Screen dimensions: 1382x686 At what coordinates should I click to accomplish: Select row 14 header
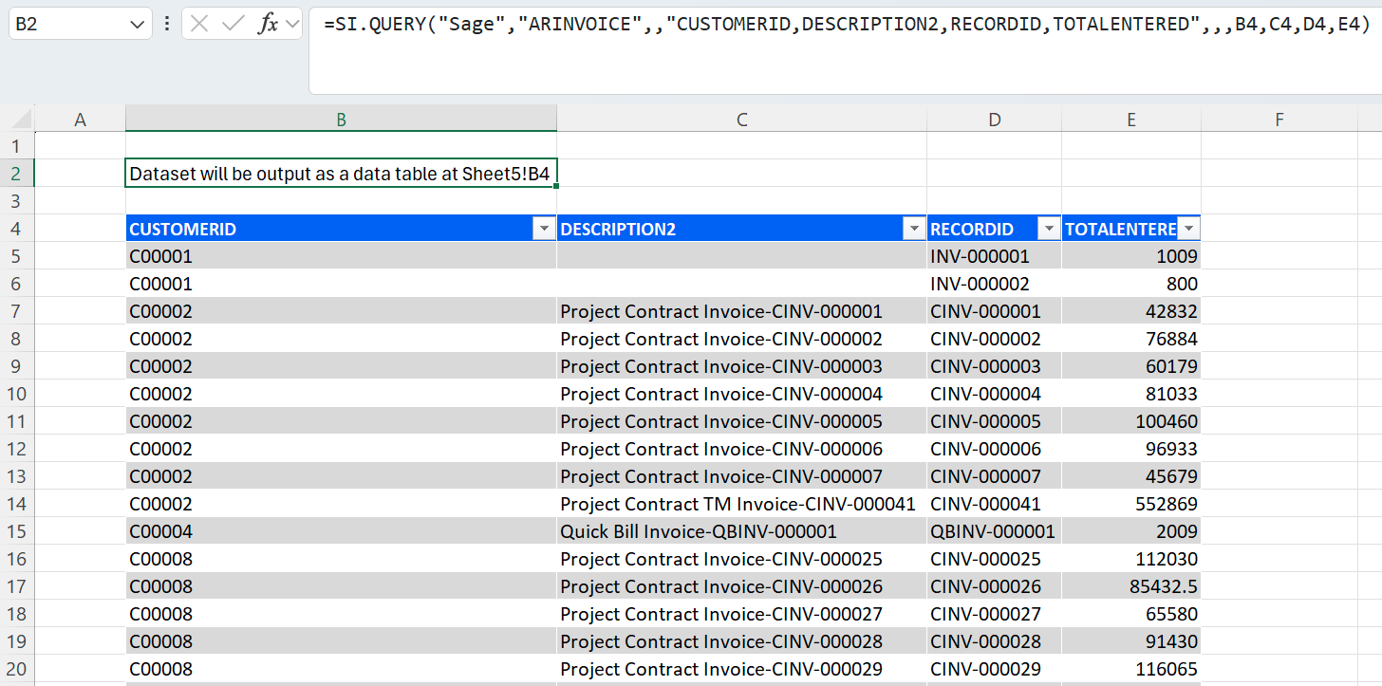pyautogui.click(x=17, y=504)
